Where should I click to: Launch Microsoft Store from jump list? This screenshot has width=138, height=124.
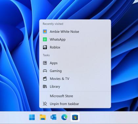[x=75, y=96]
